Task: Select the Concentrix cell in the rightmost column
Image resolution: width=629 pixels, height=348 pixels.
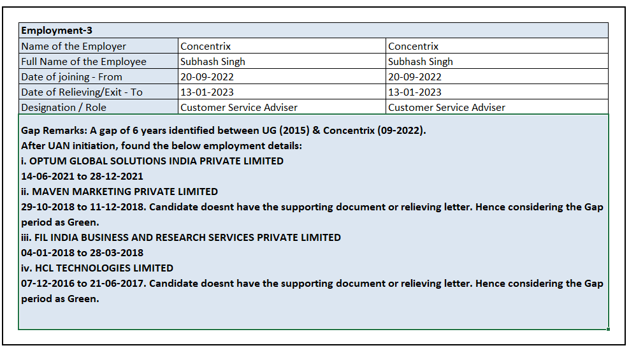Action: pyautogui.click(x=496, y=46)
